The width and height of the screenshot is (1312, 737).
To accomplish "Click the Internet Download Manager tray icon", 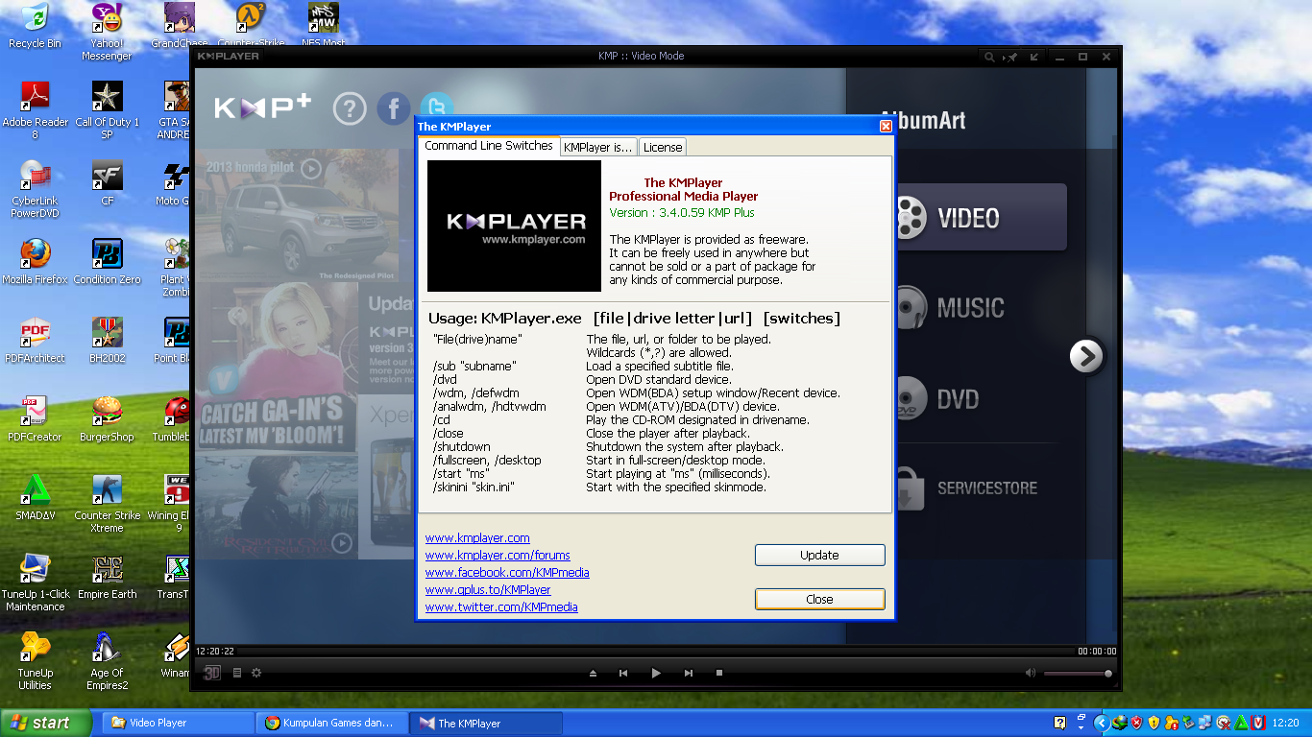I will [x=1118, y=723].
